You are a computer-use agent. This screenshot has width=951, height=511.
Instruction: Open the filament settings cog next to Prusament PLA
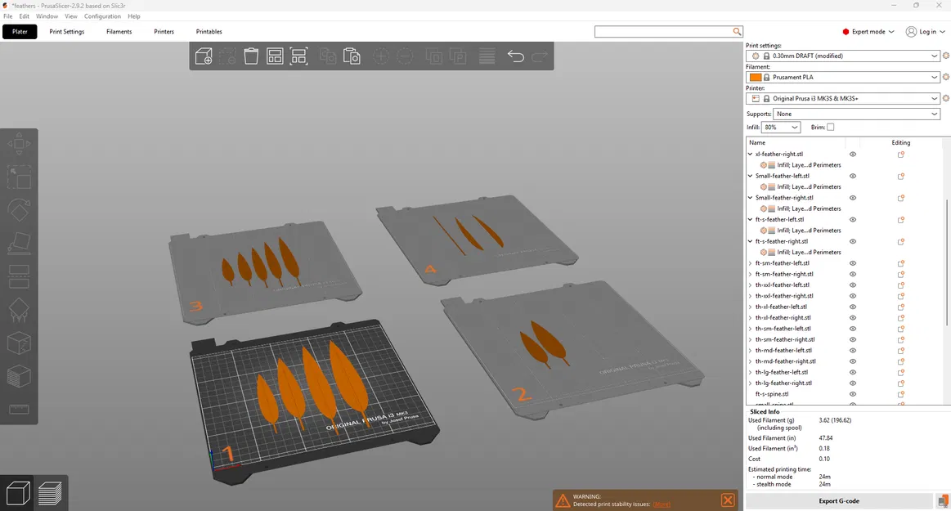tap(945, 77)
